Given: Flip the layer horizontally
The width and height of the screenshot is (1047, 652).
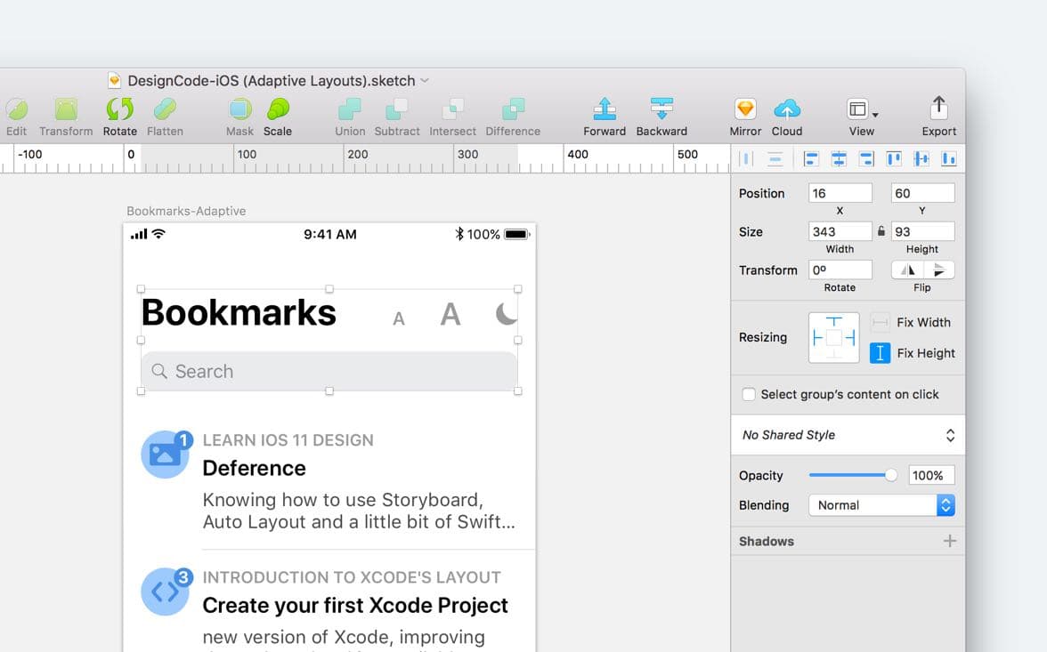Looking at the screenshot, I should (907, 270).
